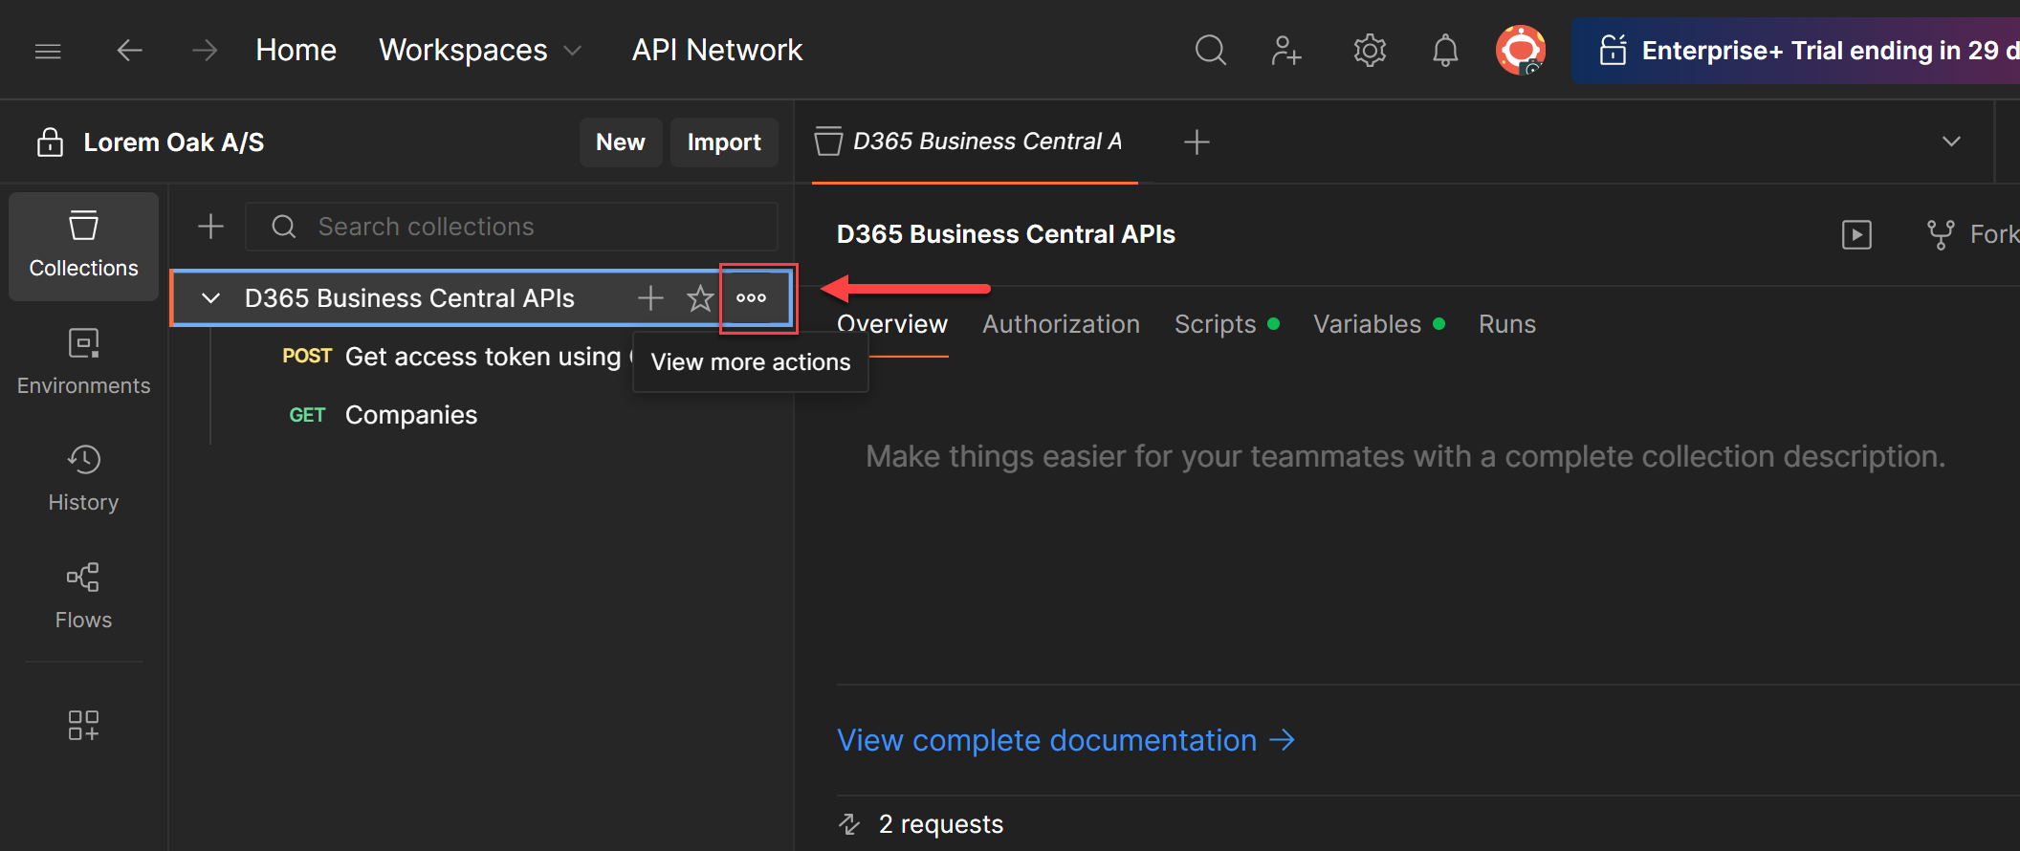Image resolution: width=2020 pixels, height=851 pixels.
Task: Focus the Search collections field
Action: tap(512, 227)
